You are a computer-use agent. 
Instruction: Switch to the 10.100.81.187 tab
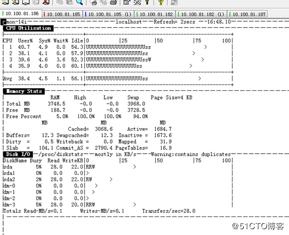click(247, 14)
